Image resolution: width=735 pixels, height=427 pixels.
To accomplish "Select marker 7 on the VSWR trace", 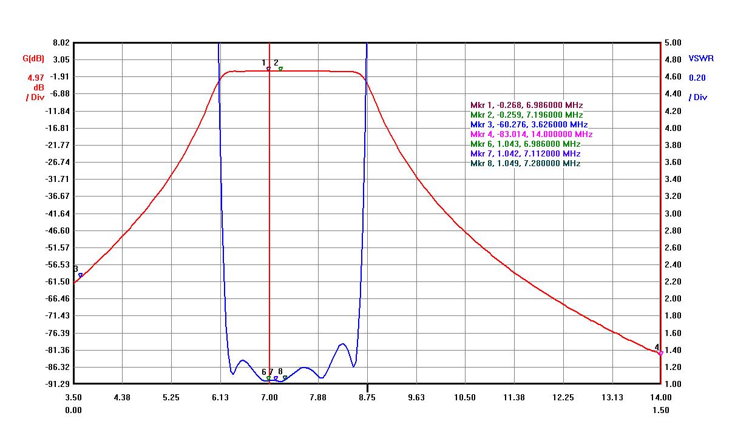I will click(276, 378).
